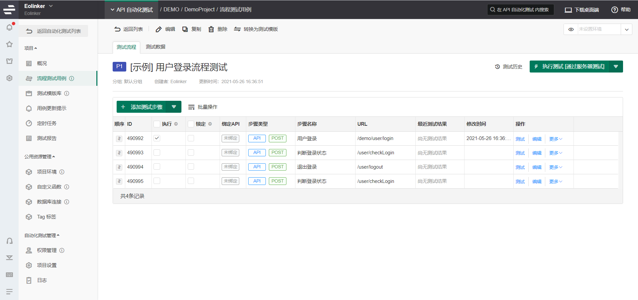638x300 pixels.
Task: Expand 更多 menu for step 490994
Action: tap(555, 167)
